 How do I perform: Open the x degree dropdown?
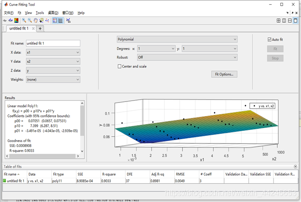156,49
